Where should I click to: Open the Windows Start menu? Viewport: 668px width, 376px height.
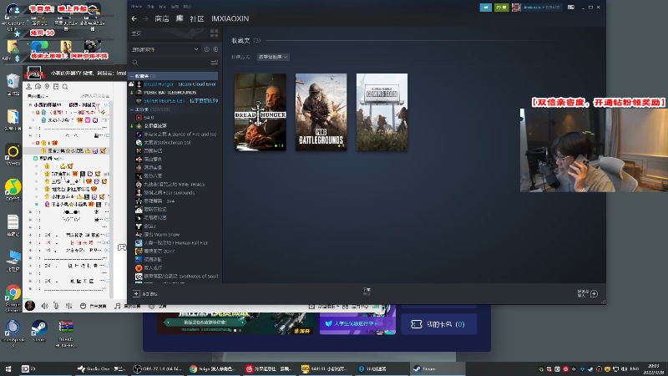pos(8,368)
